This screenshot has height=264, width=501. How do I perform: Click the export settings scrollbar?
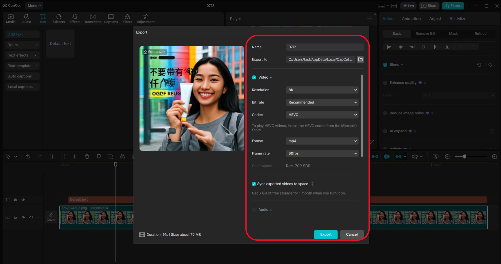[x=362, y=116]
